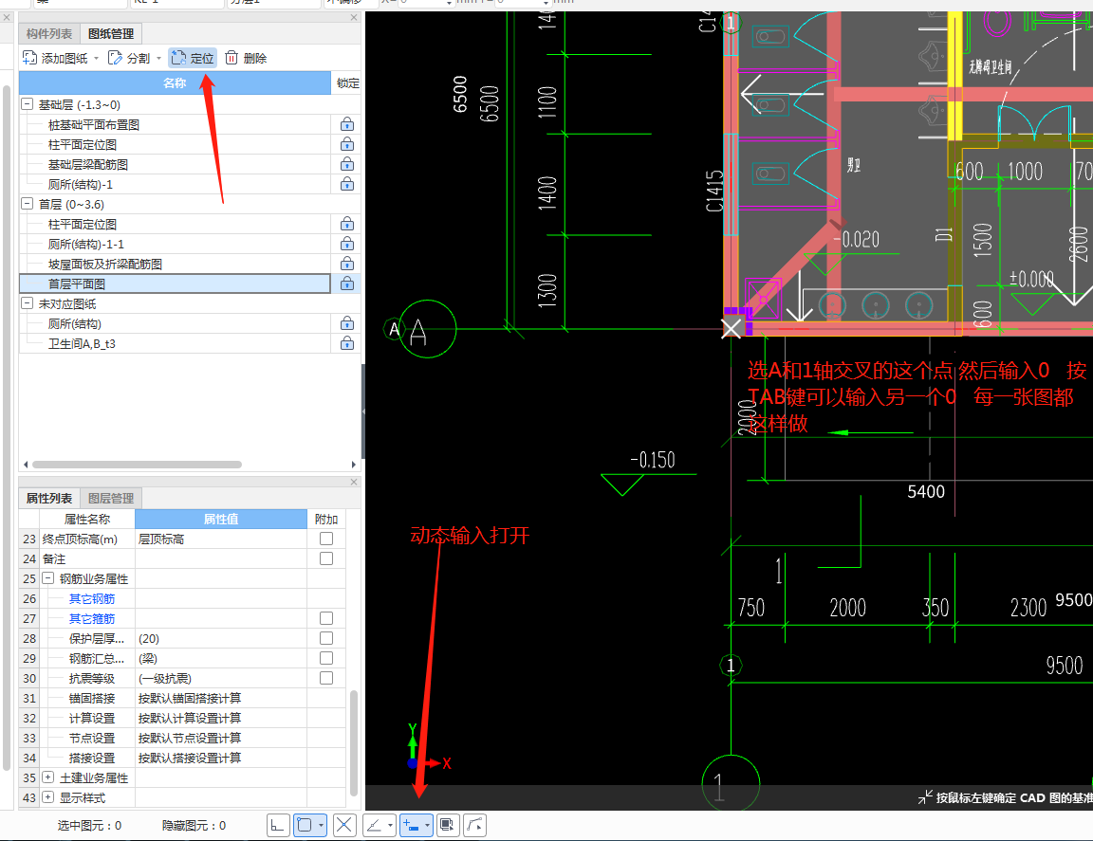Toggle lock for 卫生间A,B_t3

(346, 343)
